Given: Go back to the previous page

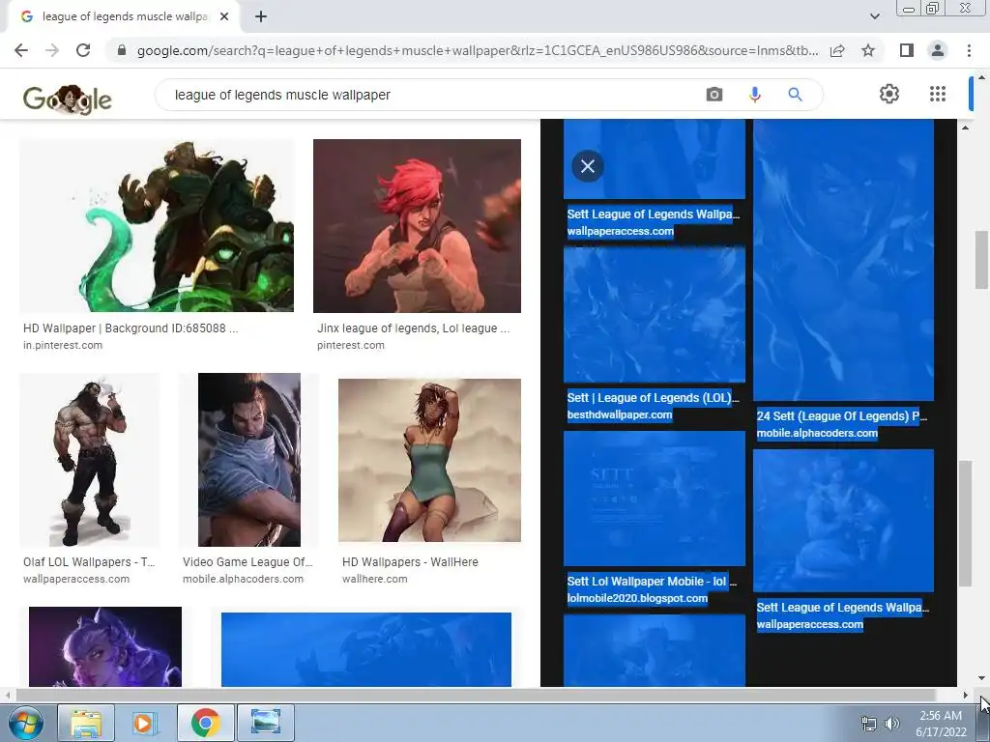Looking at the screenshot, I should tap(21, 50).
